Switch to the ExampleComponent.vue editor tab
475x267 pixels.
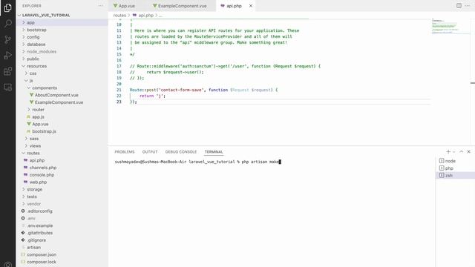coord(182,6)
